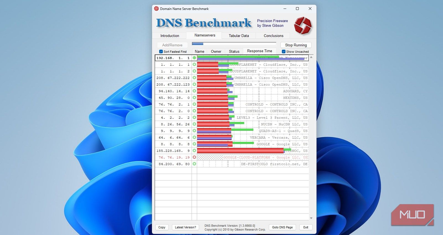Maximize the DNS Benchmark window
The width and height of the screenshot is (443, 235).
297,9
